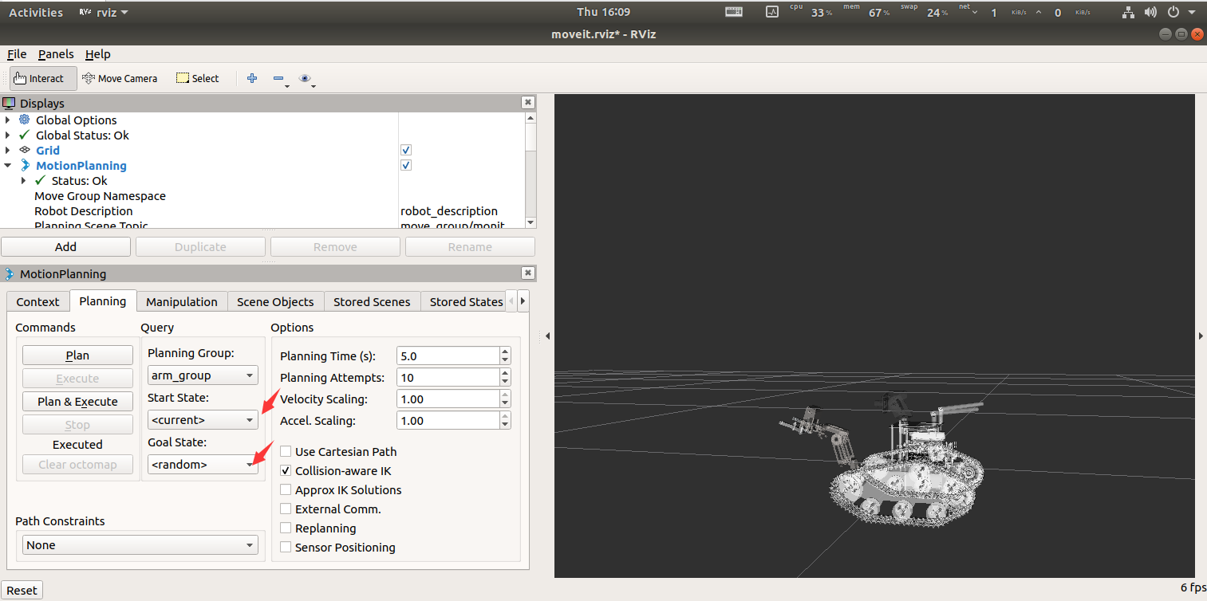The image size is (1207, 601).
Task: Click the Planning Time value field
Action: pos(448,355)
